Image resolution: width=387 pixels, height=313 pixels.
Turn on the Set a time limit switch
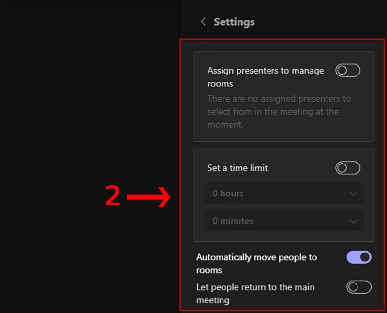coord(348,168)
